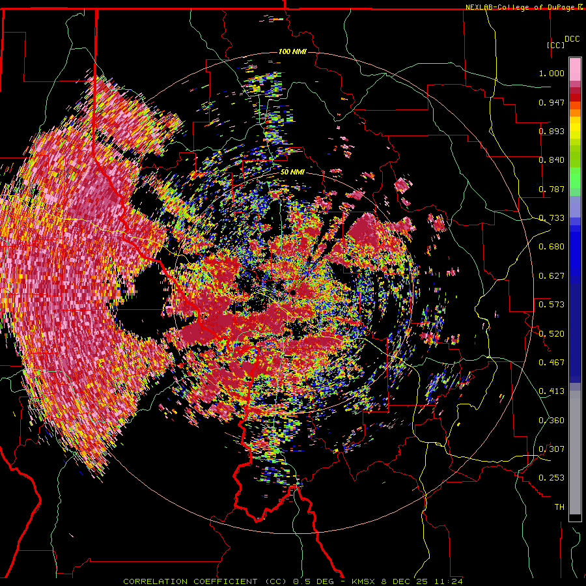Click the 0.360 scale value
The image size is (586, 586).
tap(551, 421)
